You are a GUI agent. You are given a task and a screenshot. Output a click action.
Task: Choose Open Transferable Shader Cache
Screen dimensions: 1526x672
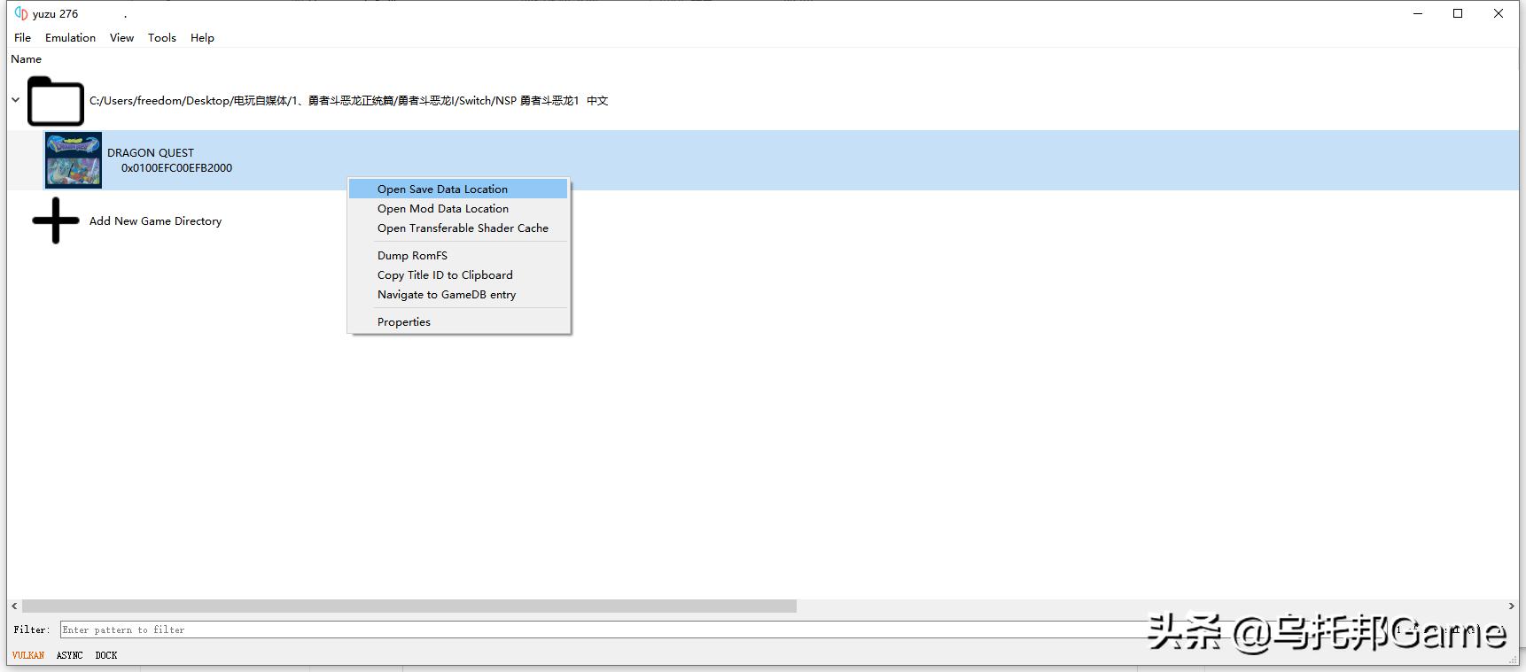(458, 228)
